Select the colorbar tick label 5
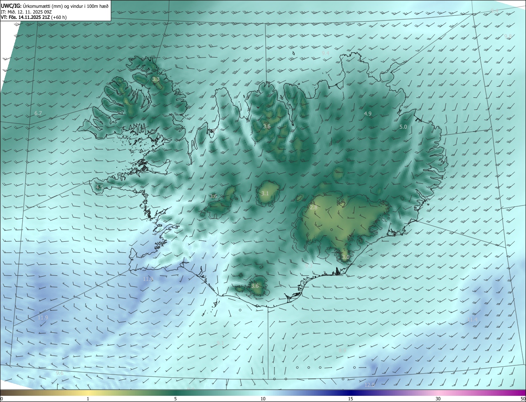 [x=175, y=399]
